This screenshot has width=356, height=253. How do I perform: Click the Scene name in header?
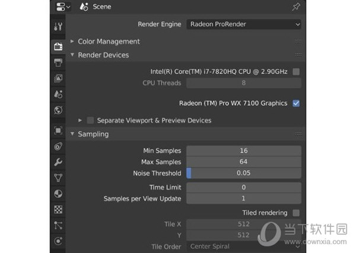(102, 7)
